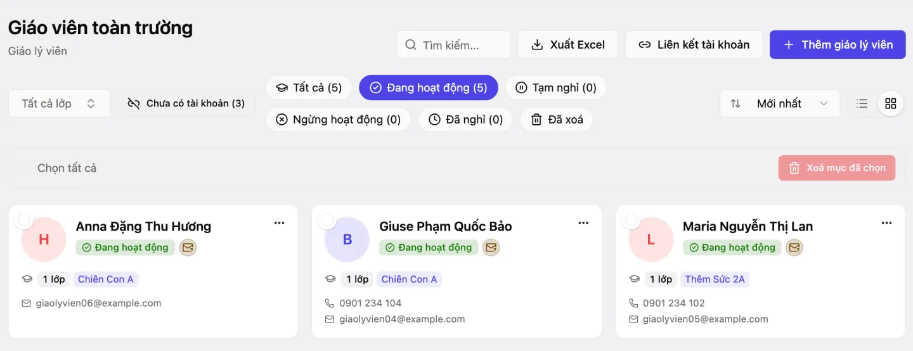913x351 pixels.
Task: Click the Đang hoạt động badge on Anna's card
Action: pos(126,248)
